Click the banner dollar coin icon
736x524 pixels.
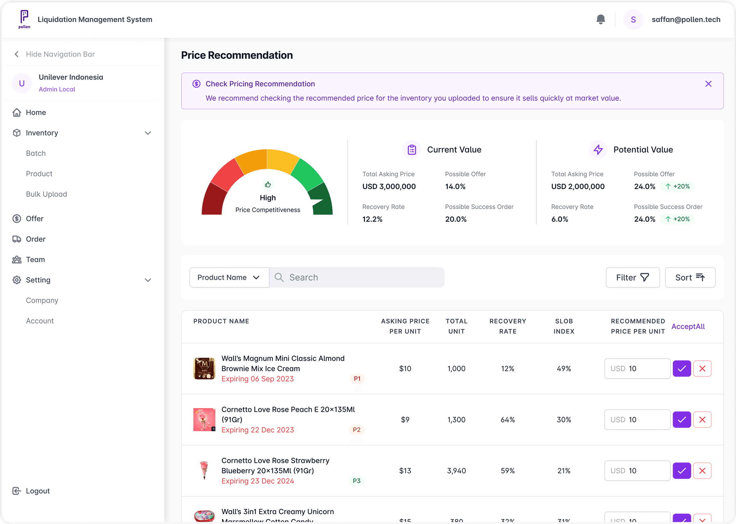click(x=196, y=84)
